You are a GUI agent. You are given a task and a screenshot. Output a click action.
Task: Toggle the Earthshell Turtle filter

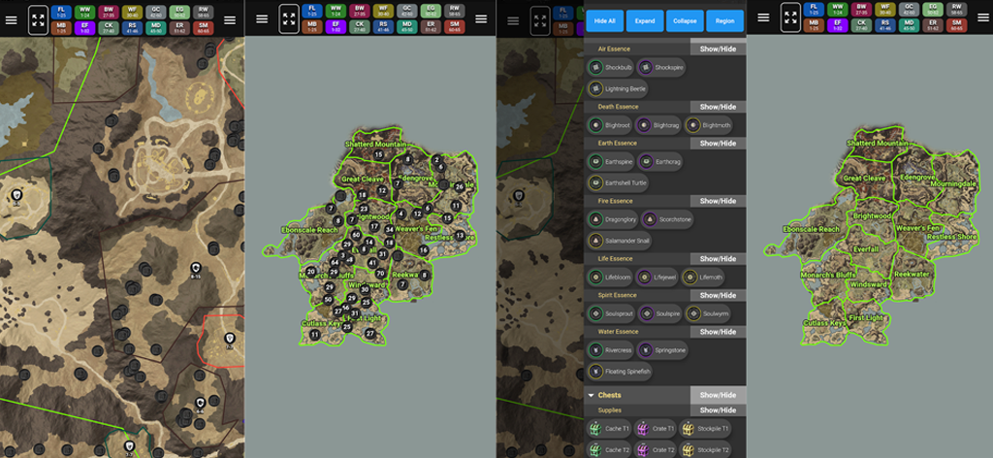click(x=618, y=183)
